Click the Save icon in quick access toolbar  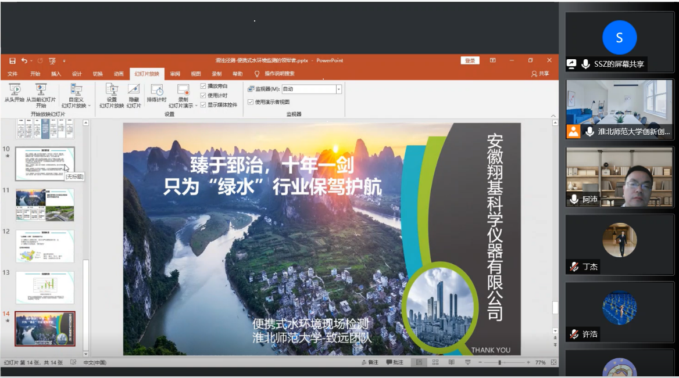13,61
